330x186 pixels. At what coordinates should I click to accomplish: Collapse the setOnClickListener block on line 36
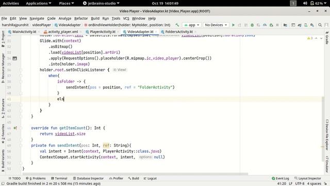click(x=21, y=70)
